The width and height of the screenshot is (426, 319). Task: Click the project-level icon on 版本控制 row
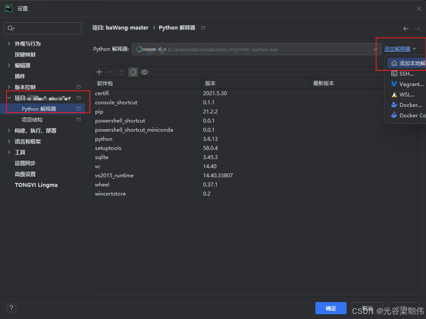(79, 87)
